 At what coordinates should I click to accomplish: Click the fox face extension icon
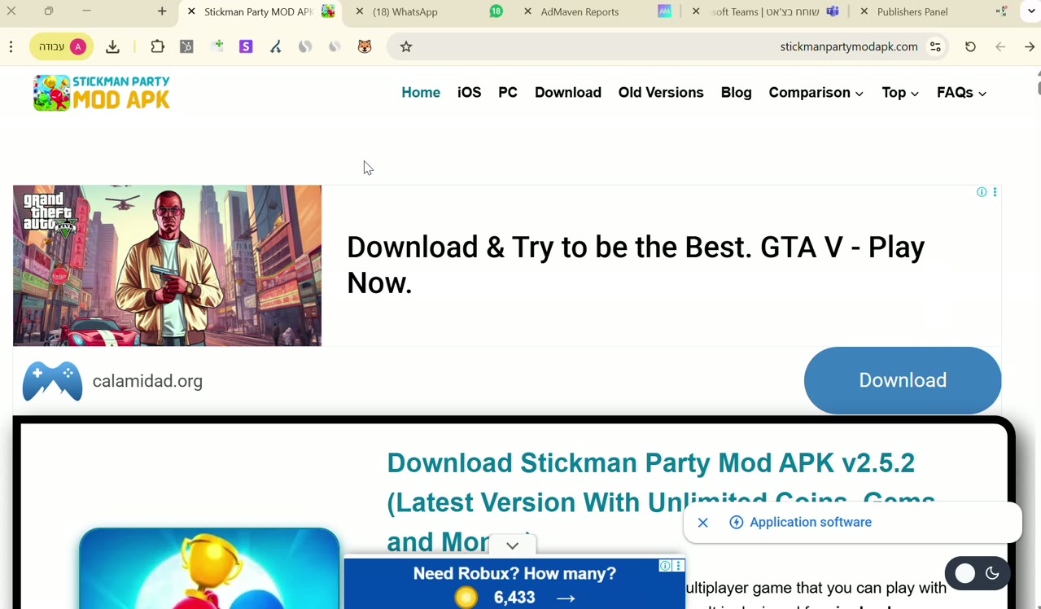coord(365,47)
